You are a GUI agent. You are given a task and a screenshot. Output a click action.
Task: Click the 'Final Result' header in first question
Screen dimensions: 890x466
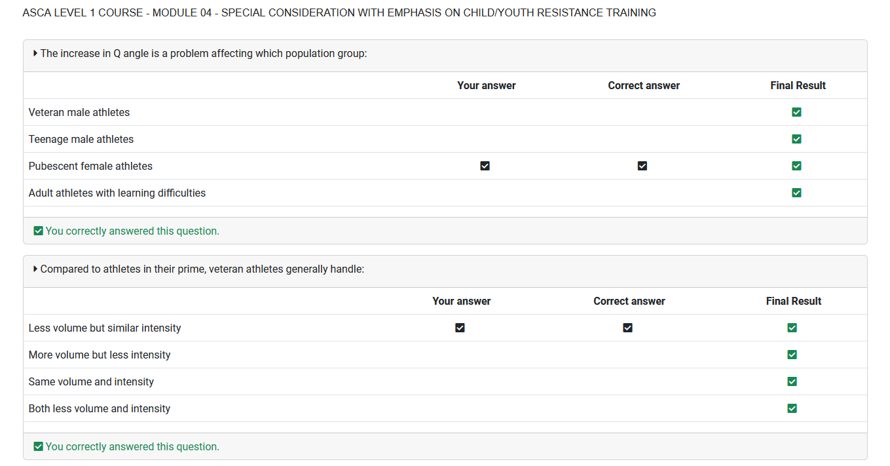click(x=798, y=85)
